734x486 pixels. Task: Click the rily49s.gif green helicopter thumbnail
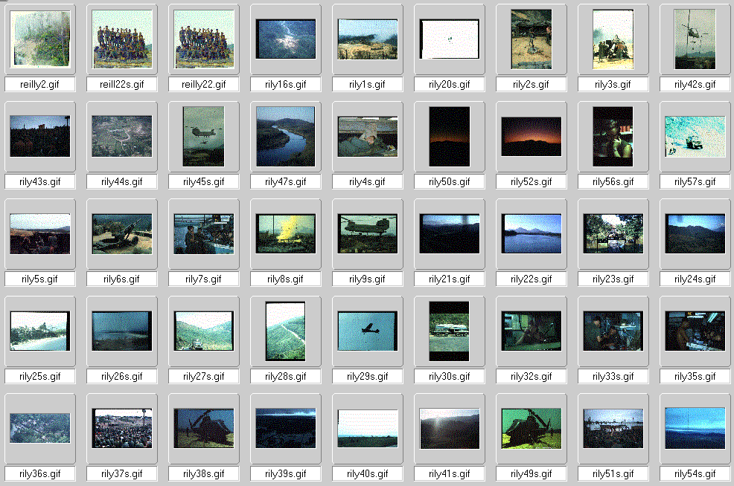coord(532,428)
